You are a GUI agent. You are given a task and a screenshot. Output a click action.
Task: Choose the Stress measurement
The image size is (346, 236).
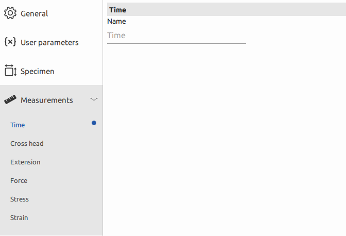coord(20,199)
